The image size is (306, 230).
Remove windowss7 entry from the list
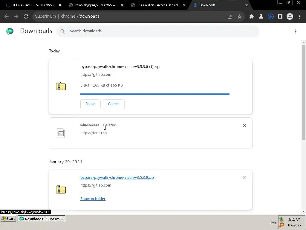tap(244, 125)
